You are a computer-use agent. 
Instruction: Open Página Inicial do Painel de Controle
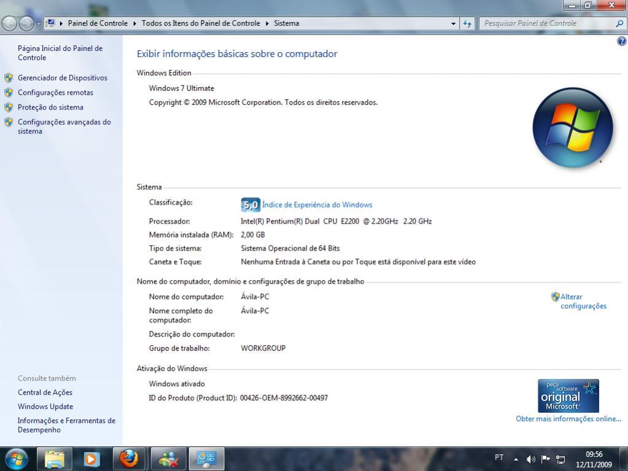click(x=60, y=53)
